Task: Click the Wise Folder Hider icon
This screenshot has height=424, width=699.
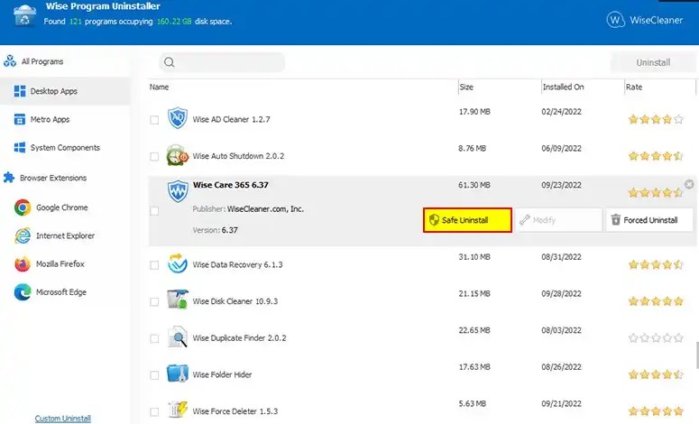Action: point(178,373)
